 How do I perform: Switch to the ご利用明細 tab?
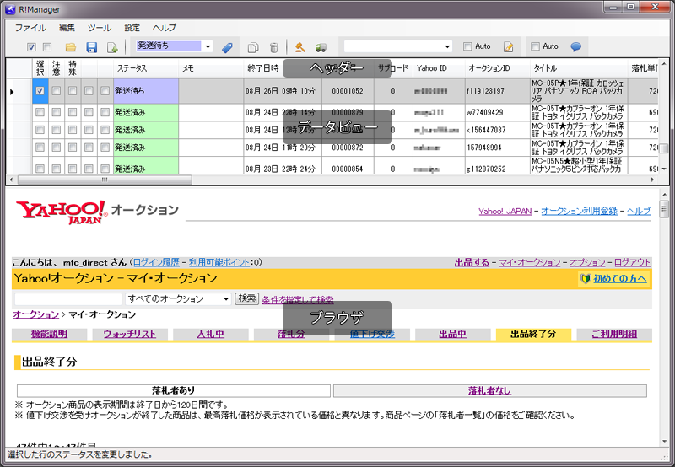(614, 334)
